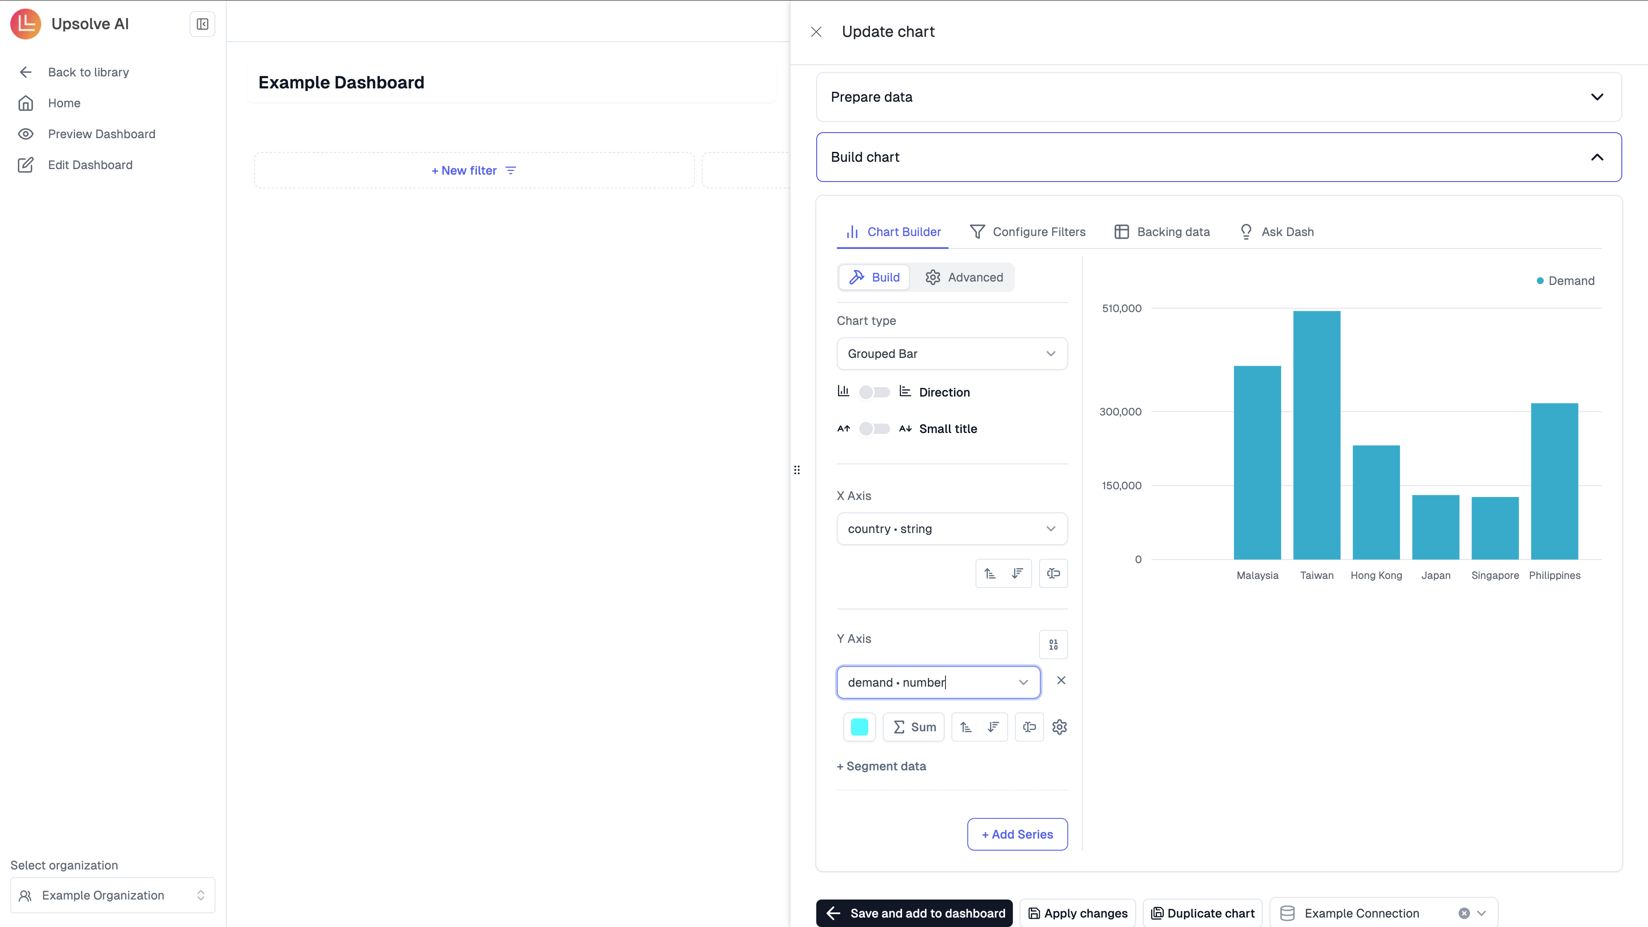Rename the X Axis label
Image resolution: width=1648 pixels, height=927 pixels.
(x=1053, y=574)
